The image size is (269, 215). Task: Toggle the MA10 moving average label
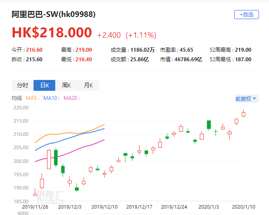coord(52,98)
